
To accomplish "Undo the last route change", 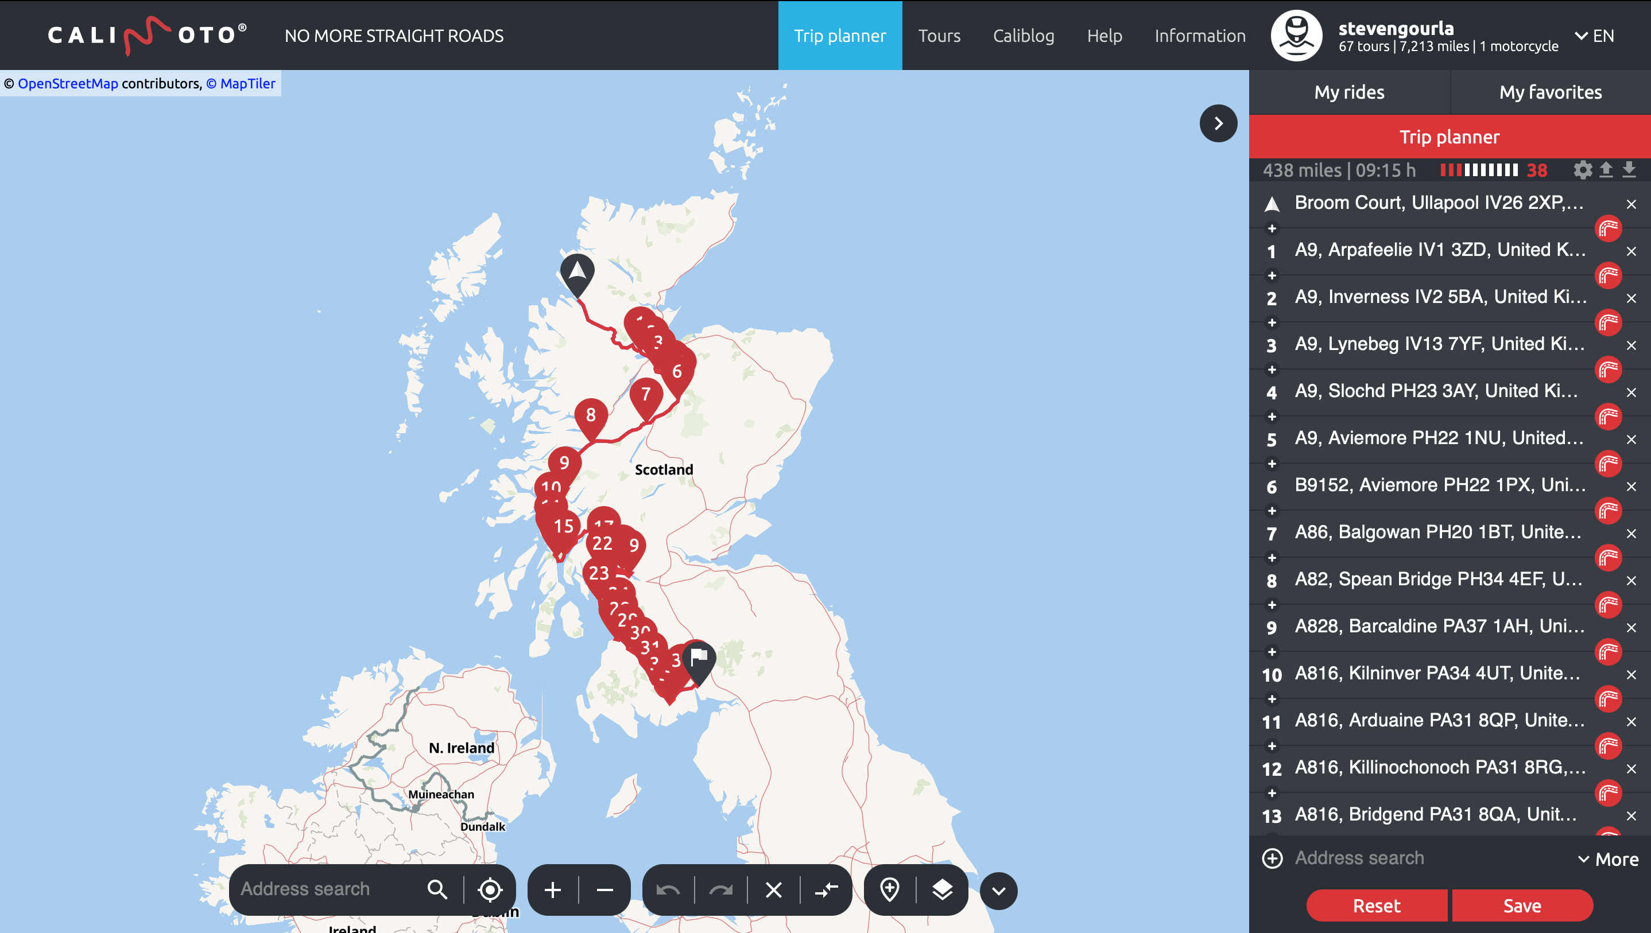I will point(668,889).
